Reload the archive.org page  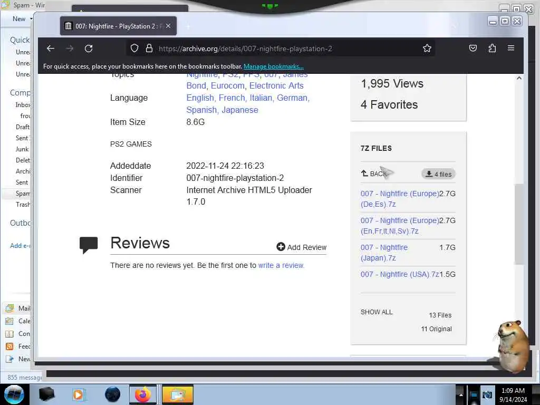click(x=89, y=49)
